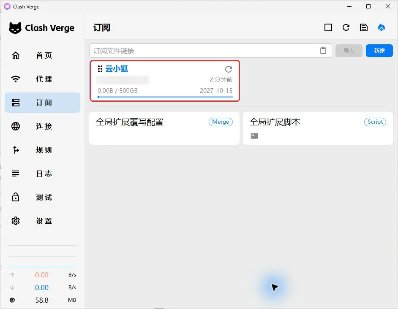Click the wifi proxy icon

click(x=16, y=79)
